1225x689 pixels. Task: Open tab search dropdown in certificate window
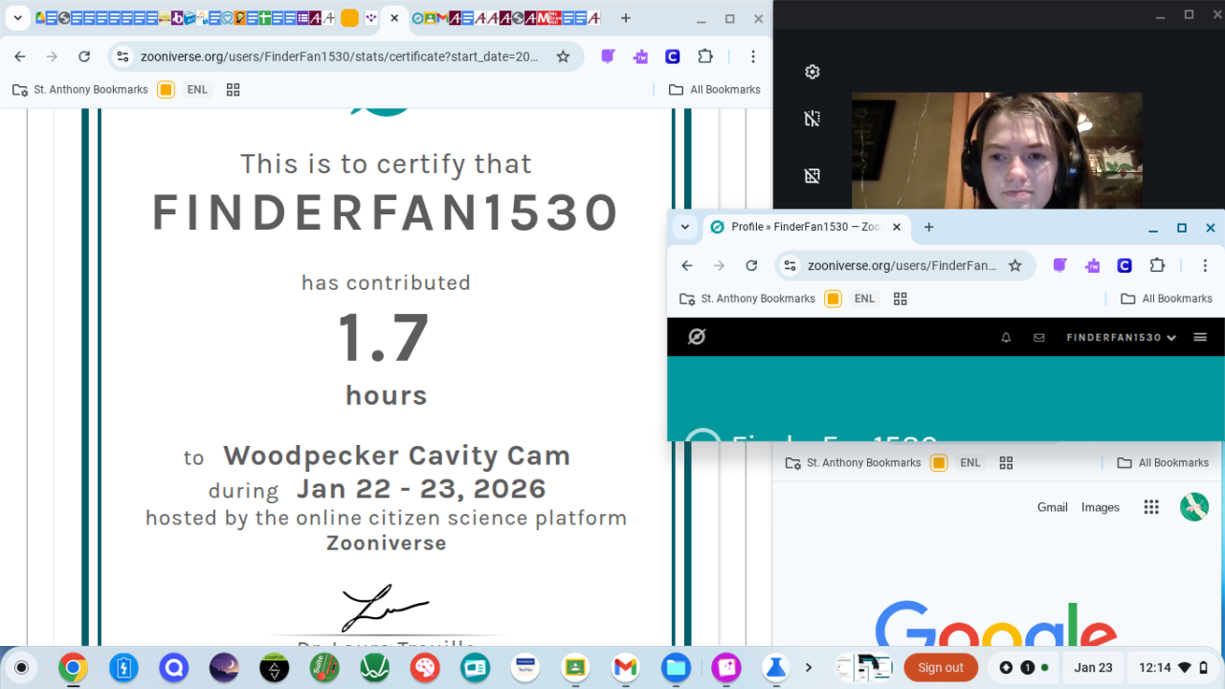click(x=17, y=18)
